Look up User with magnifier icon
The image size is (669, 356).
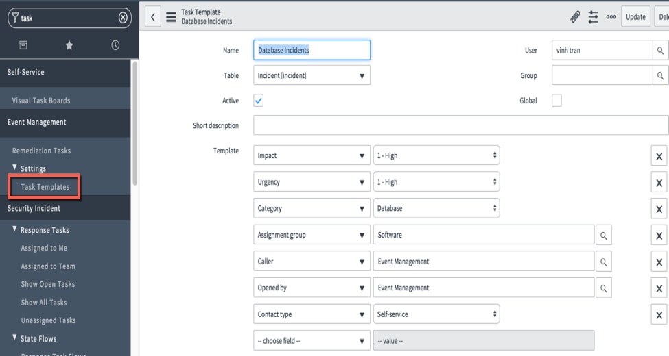coord(660,50)
